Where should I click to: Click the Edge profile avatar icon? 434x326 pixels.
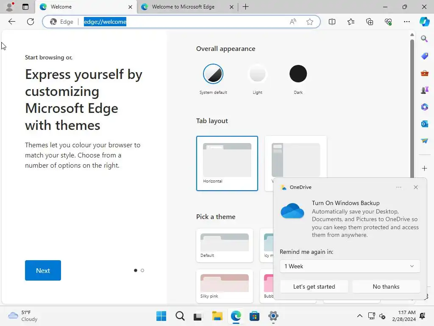point(10,7)
